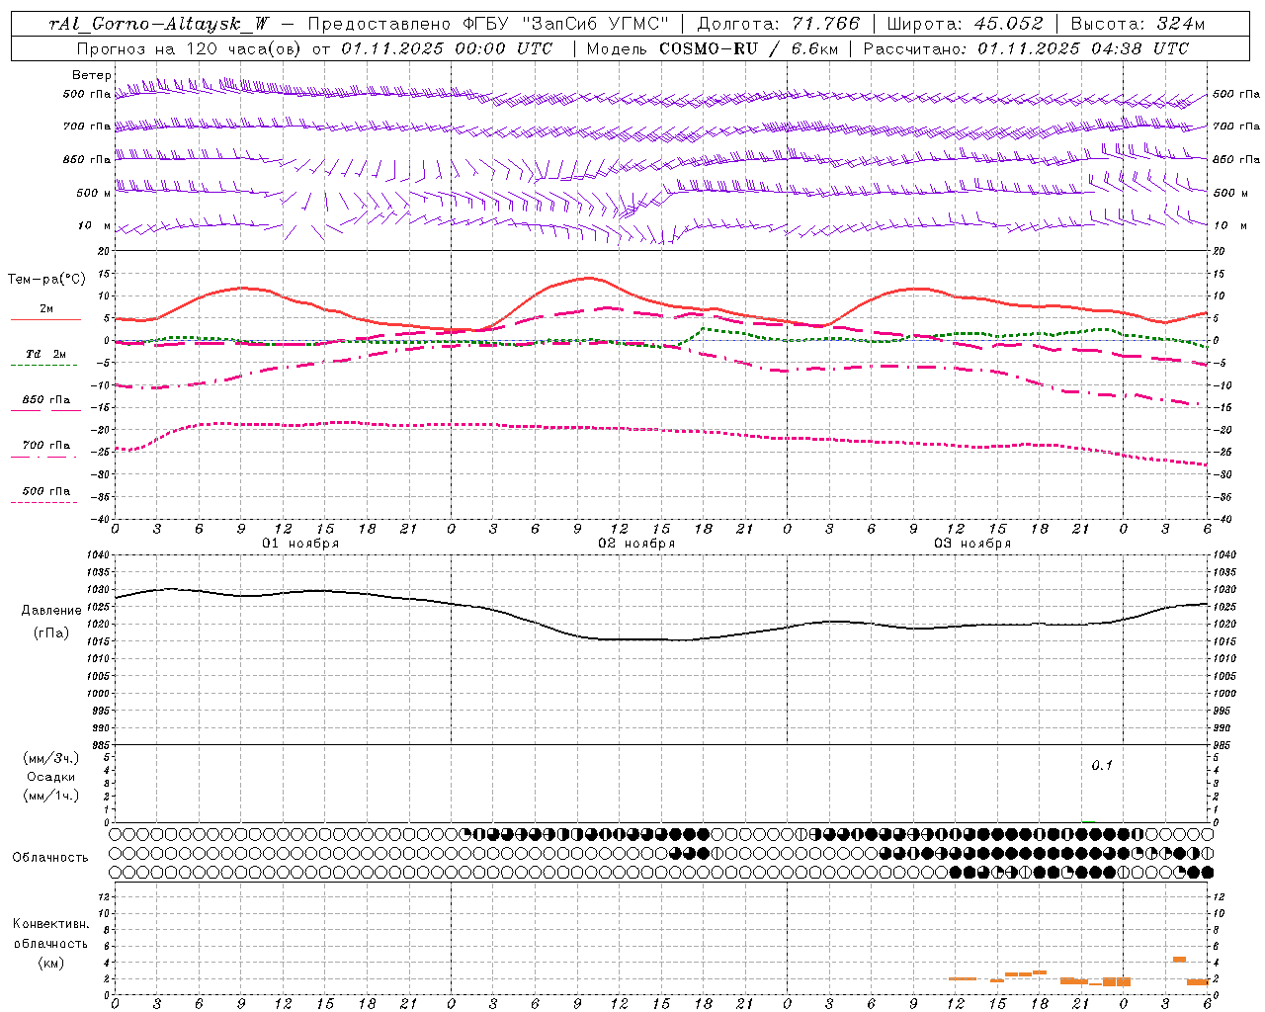Click the Прогноз на 120 часа(ов) text

[190, 48]
